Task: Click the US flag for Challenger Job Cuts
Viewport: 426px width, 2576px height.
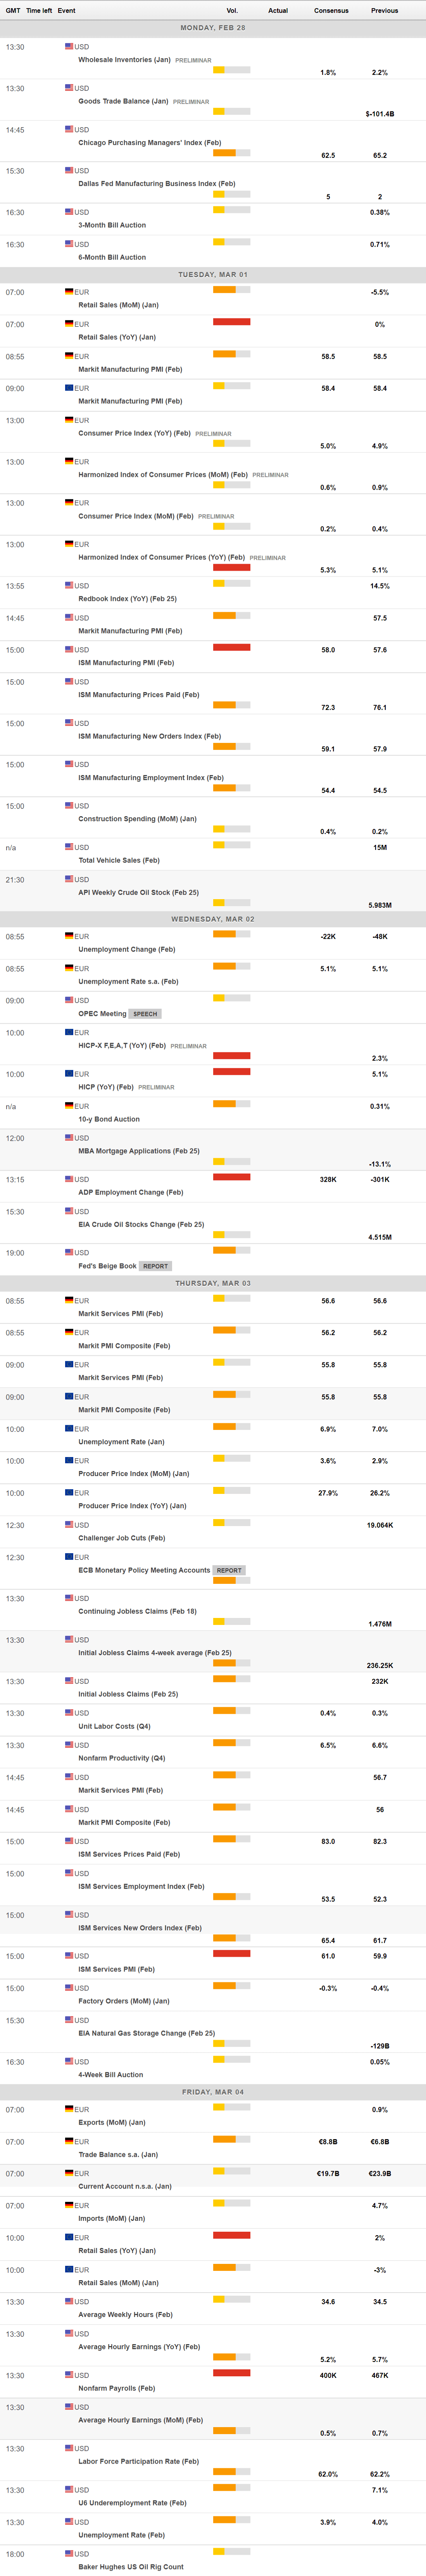Action: [69, 1524]
